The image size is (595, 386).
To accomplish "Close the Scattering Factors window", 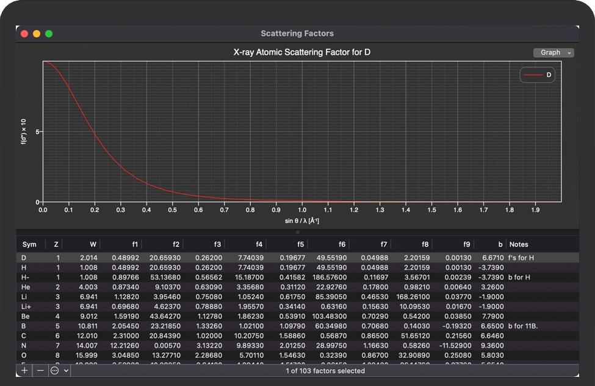I will [x=24, y=33].
